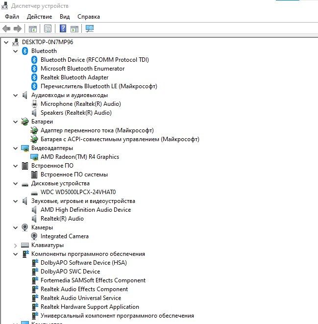Open the Файл menu
This screenshot has width=318, height=324.
click(12, 17)
